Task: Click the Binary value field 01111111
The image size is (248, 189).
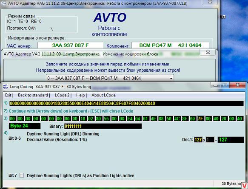Action: tap(103, 126)
